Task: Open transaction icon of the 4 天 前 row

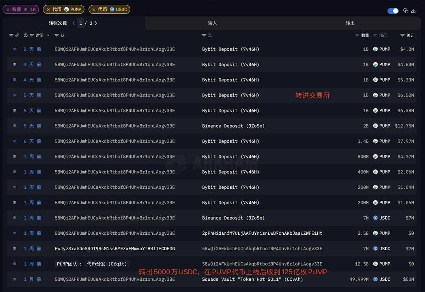Action: (x=15, y=80)
